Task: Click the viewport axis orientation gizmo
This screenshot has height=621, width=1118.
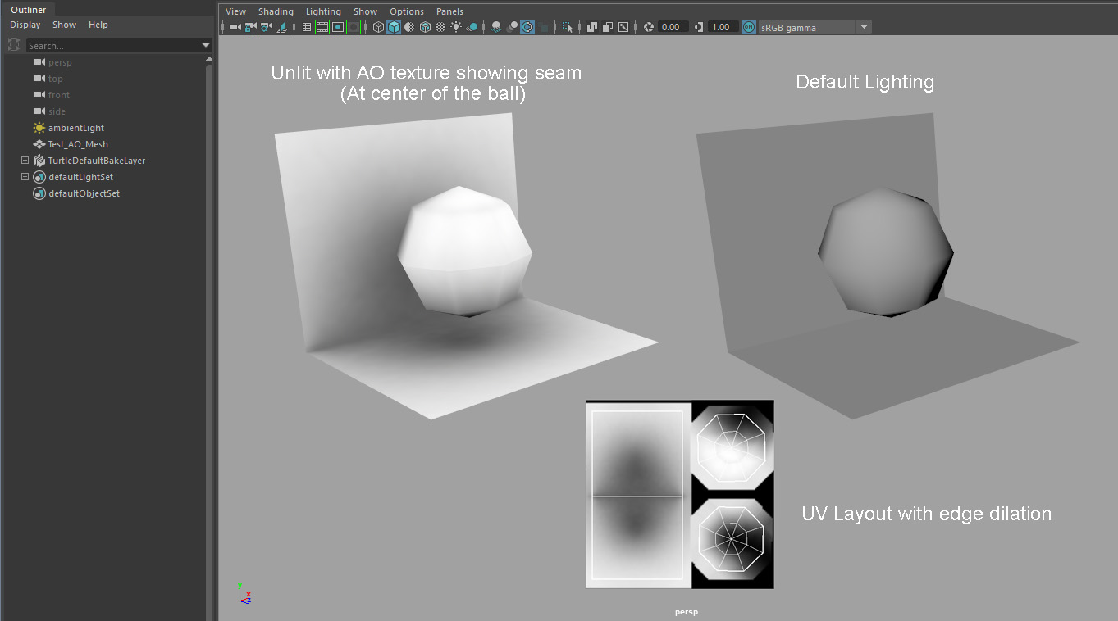Action: [x=244, y=593]
